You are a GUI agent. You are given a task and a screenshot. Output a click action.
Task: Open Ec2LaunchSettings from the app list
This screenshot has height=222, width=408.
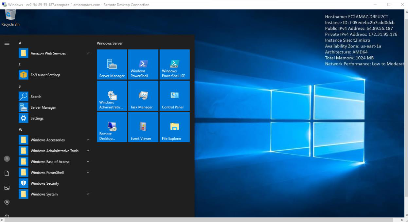45,75
